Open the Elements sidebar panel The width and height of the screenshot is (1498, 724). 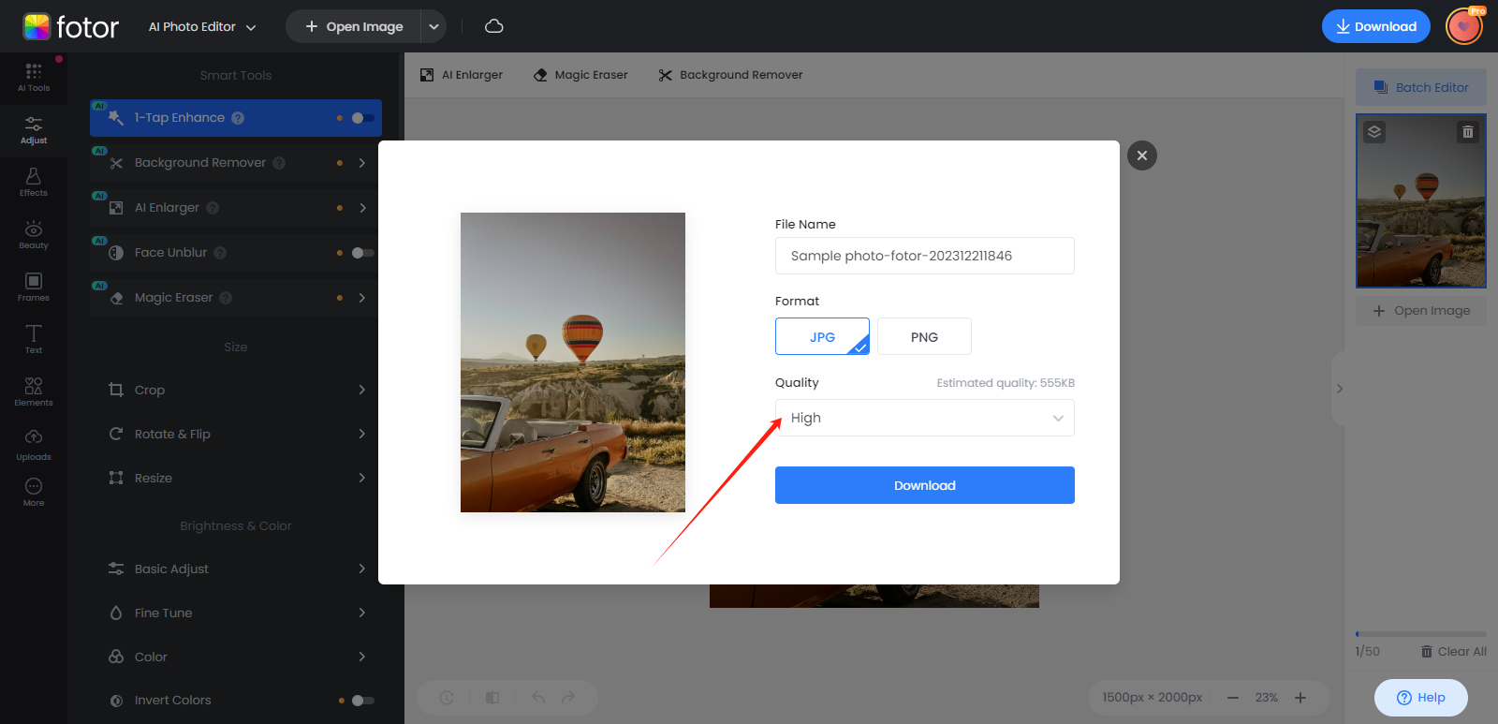(x=34, y=392)
